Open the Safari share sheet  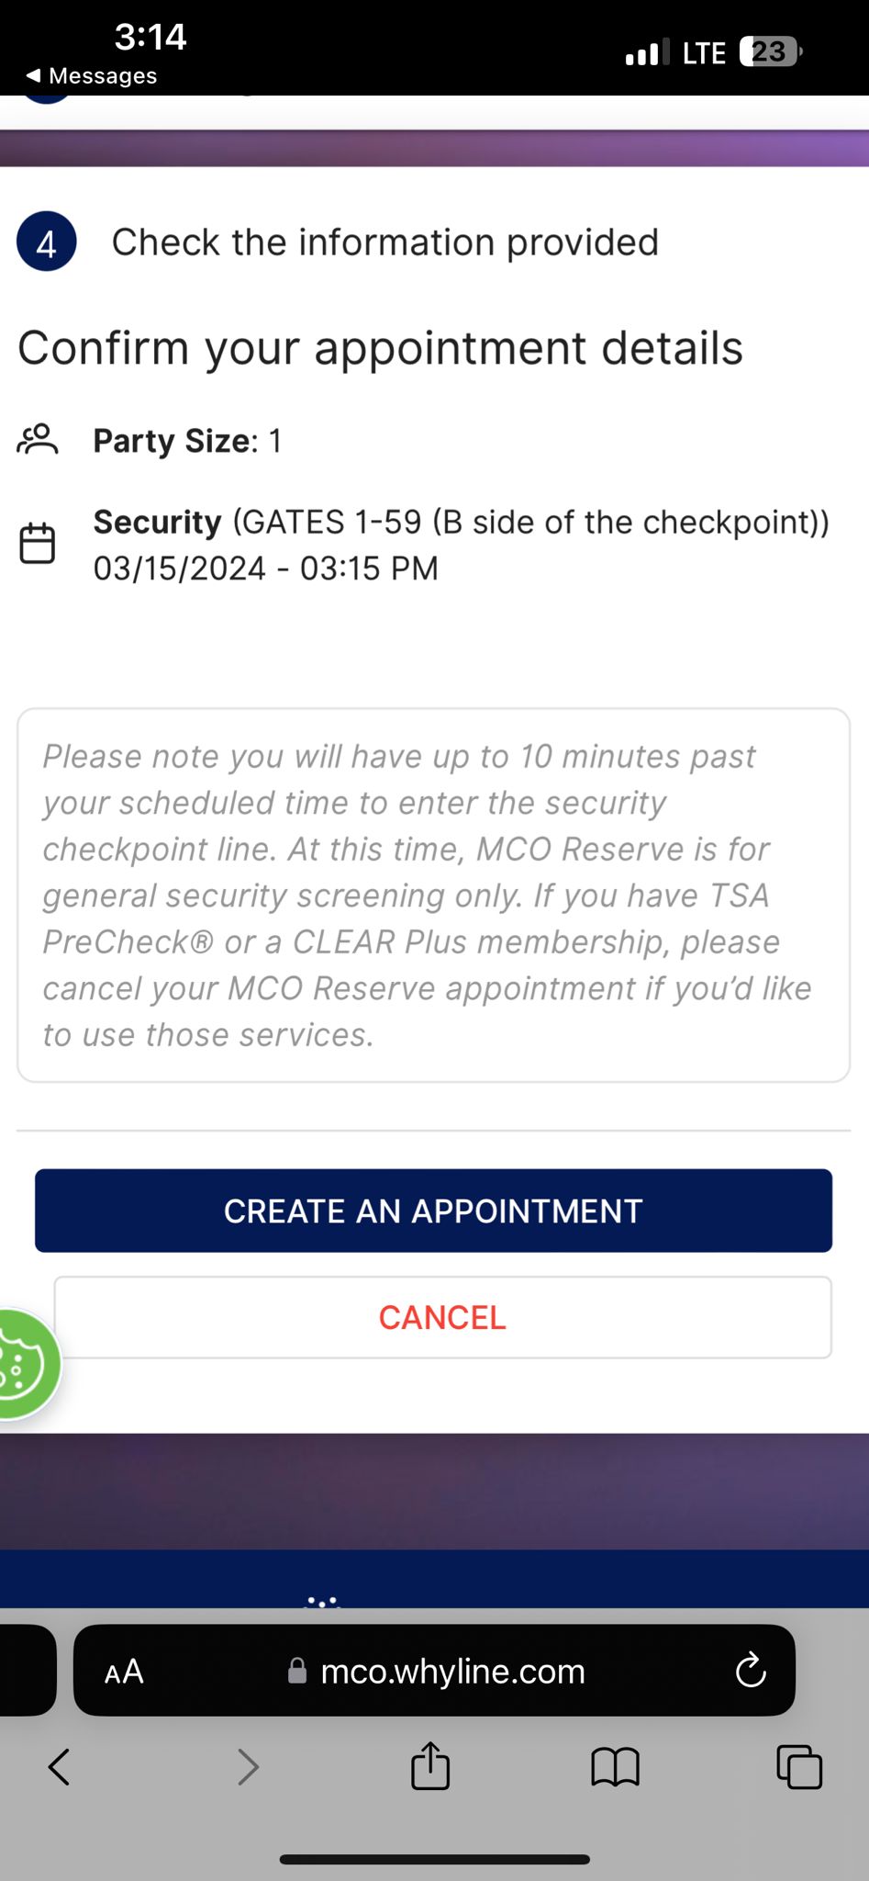coord(430,1765)
